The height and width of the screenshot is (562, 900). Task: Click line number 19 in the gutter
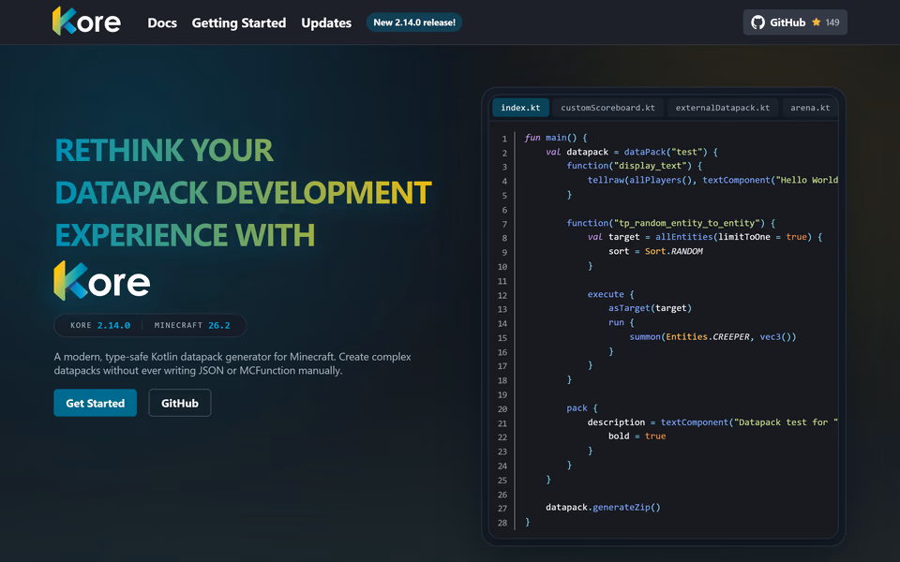coord(502,394)
